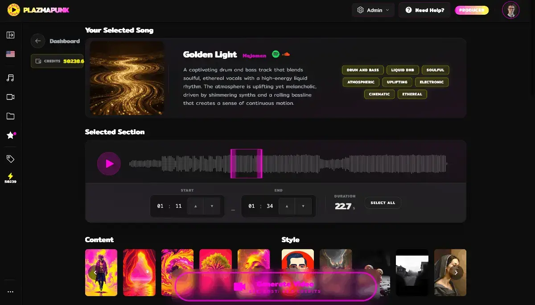The image size is (535, 305).
Task: Click the ATMOSPHERIC tag
Action: coord(361,82)
